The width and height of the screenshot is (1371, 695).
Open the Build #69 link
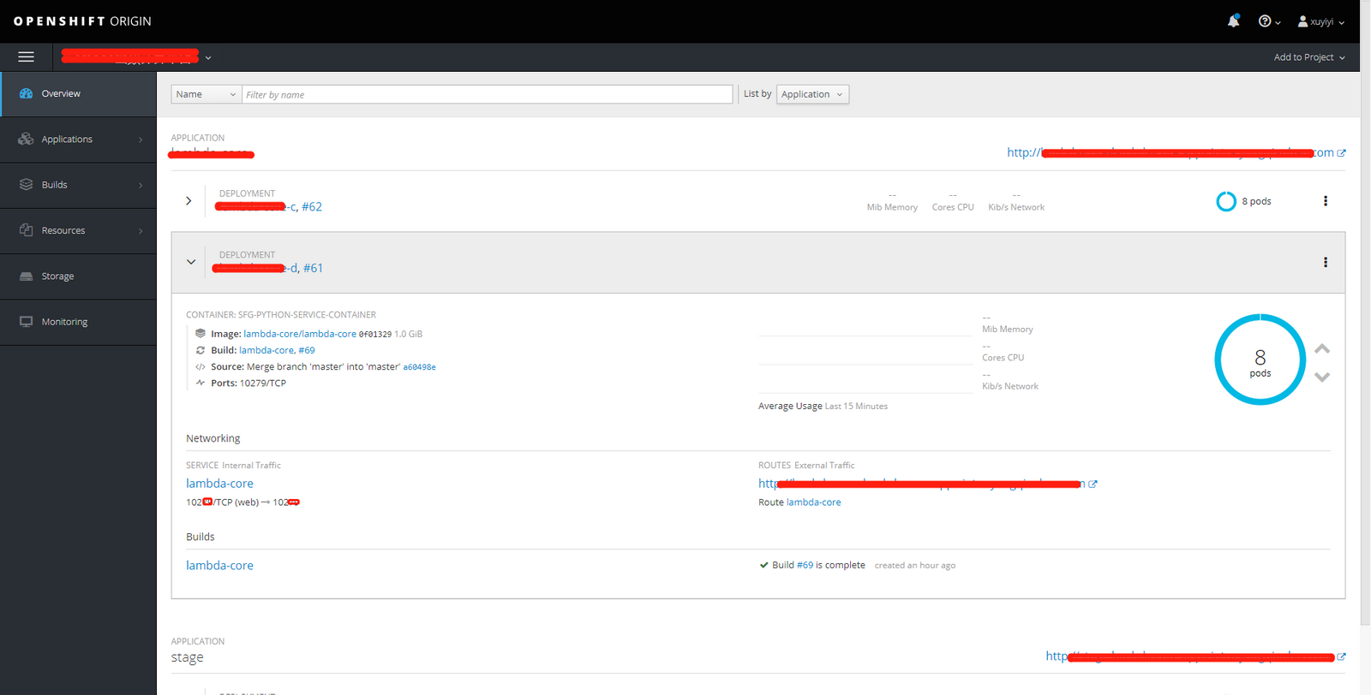click(805, 565)
